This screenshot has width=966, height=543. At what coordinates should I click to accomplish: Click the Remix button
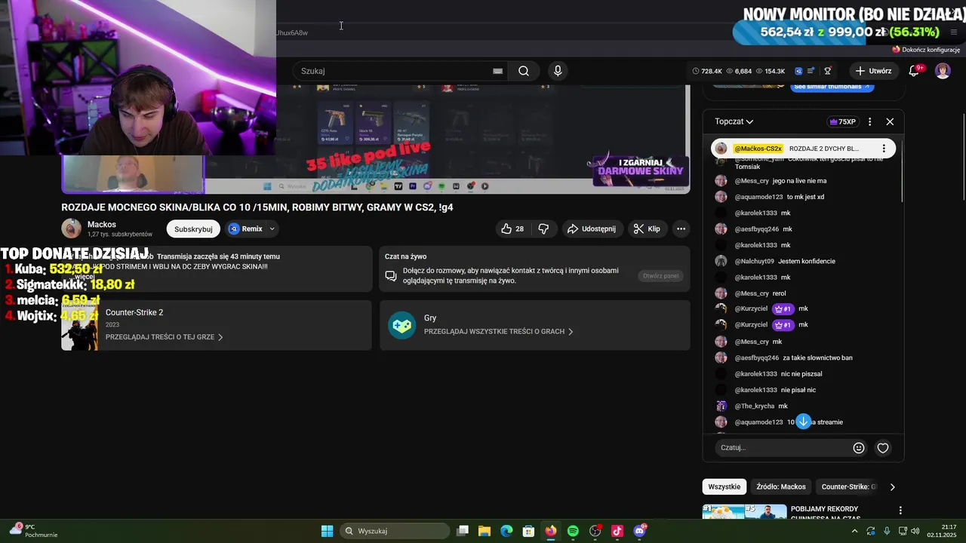coord(245,229)
